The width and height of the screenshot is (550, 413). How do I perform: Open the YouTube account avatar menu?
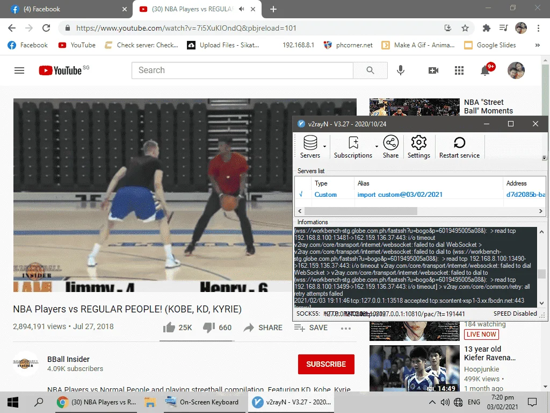pyautogui.click(x=516, y=70)
